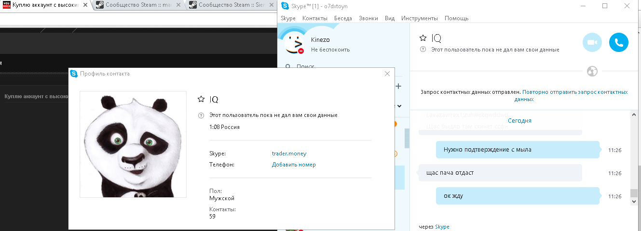Click the 'Kinezo' name in sidebar

click(320, 40)
